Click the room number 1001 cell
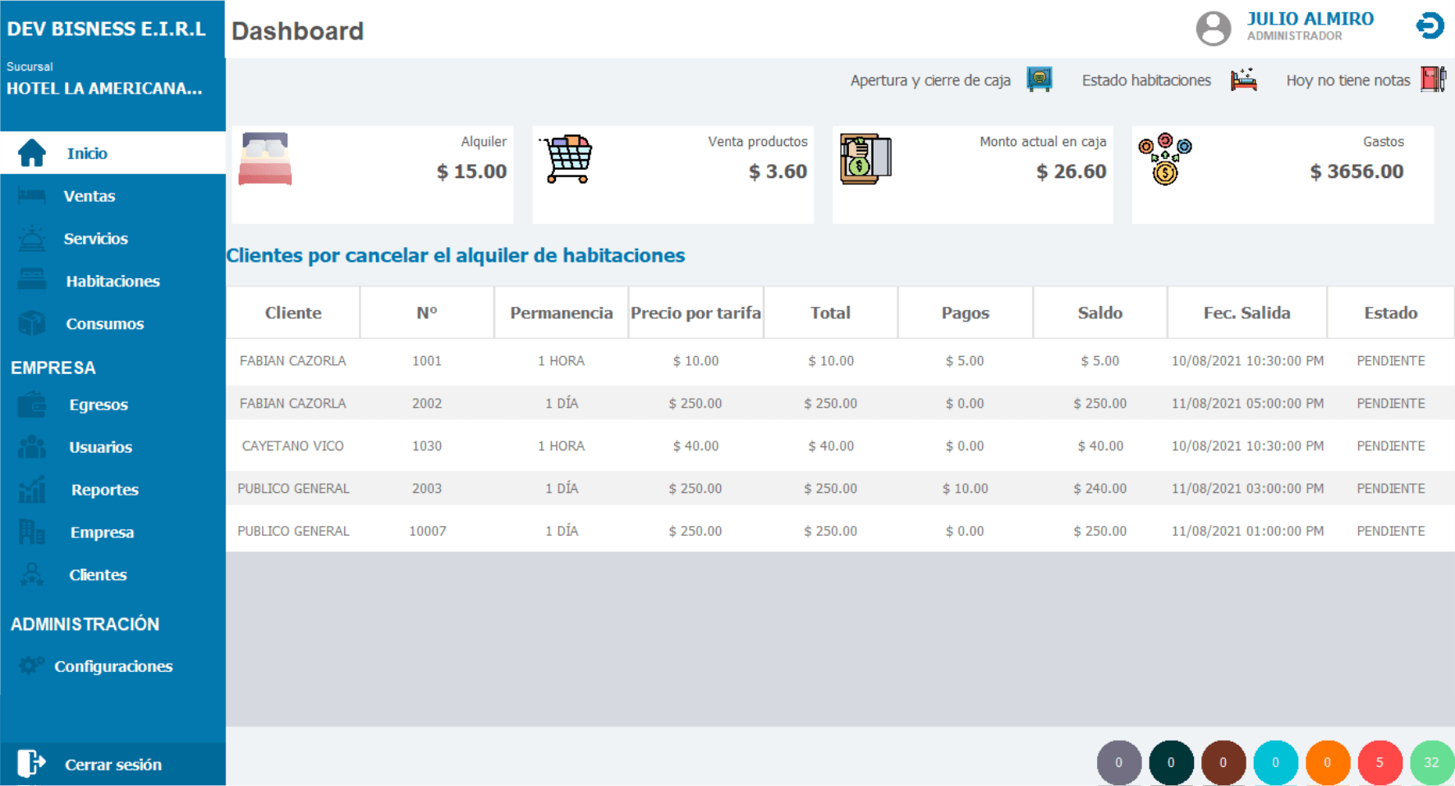The image size is (1455, 786). point(427,360)
